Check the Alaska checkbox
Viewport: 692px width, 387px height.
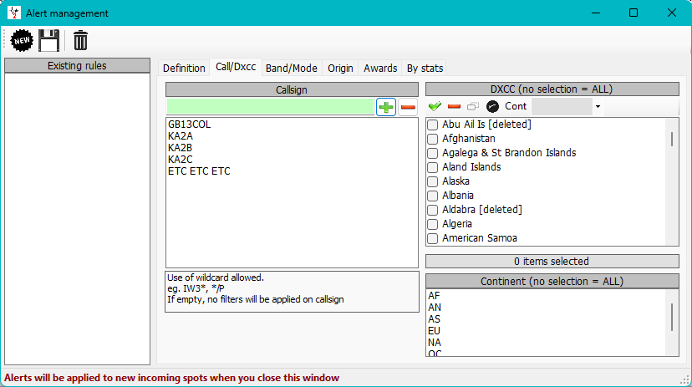(x=433, y=181)
